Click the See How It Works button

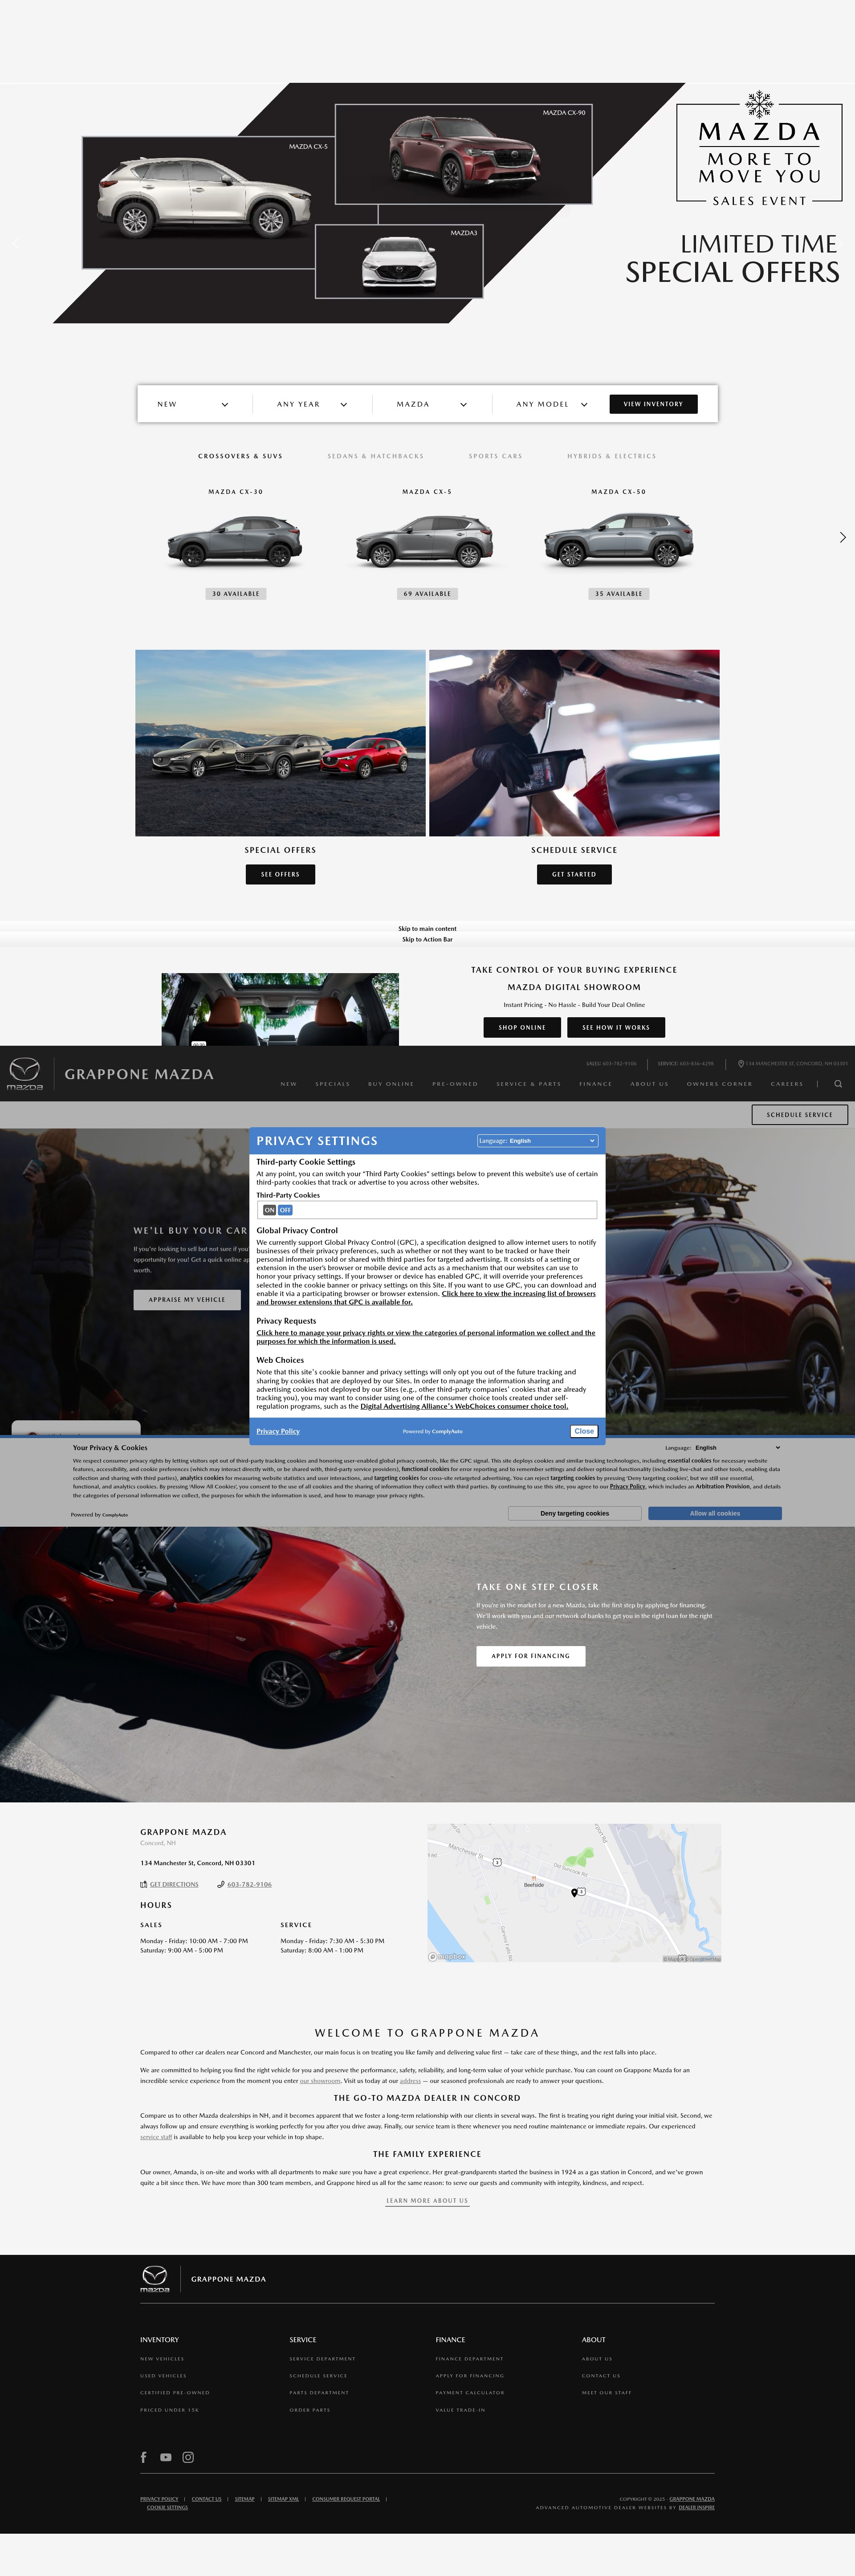pyautogui.click(x=616, y=1027)
